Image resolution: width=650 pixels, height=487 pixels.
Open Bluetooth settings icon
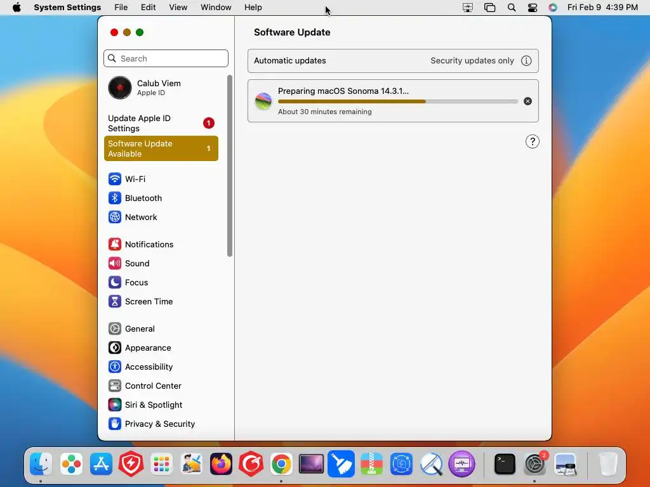(115, 198)
